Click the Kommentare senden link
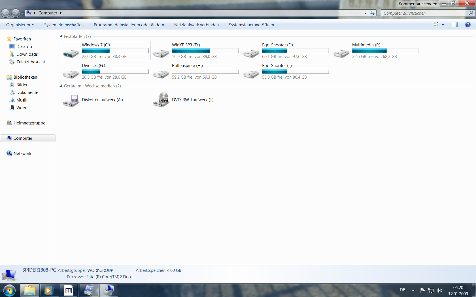Viewport: 476px width, 297px height. coord(418,4)
